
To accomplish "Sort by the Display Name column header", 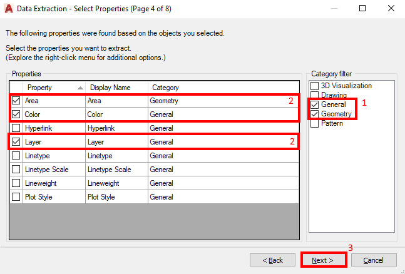I will click(x=116, y=88).
